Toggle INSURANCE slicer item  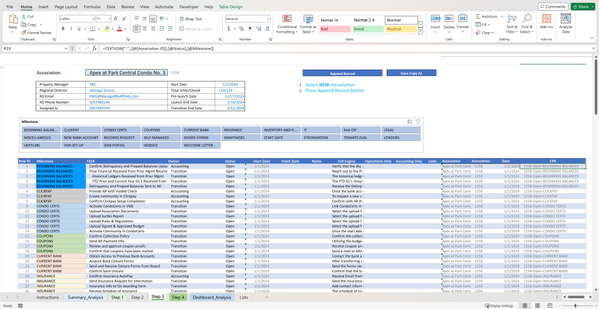(242, 130)
